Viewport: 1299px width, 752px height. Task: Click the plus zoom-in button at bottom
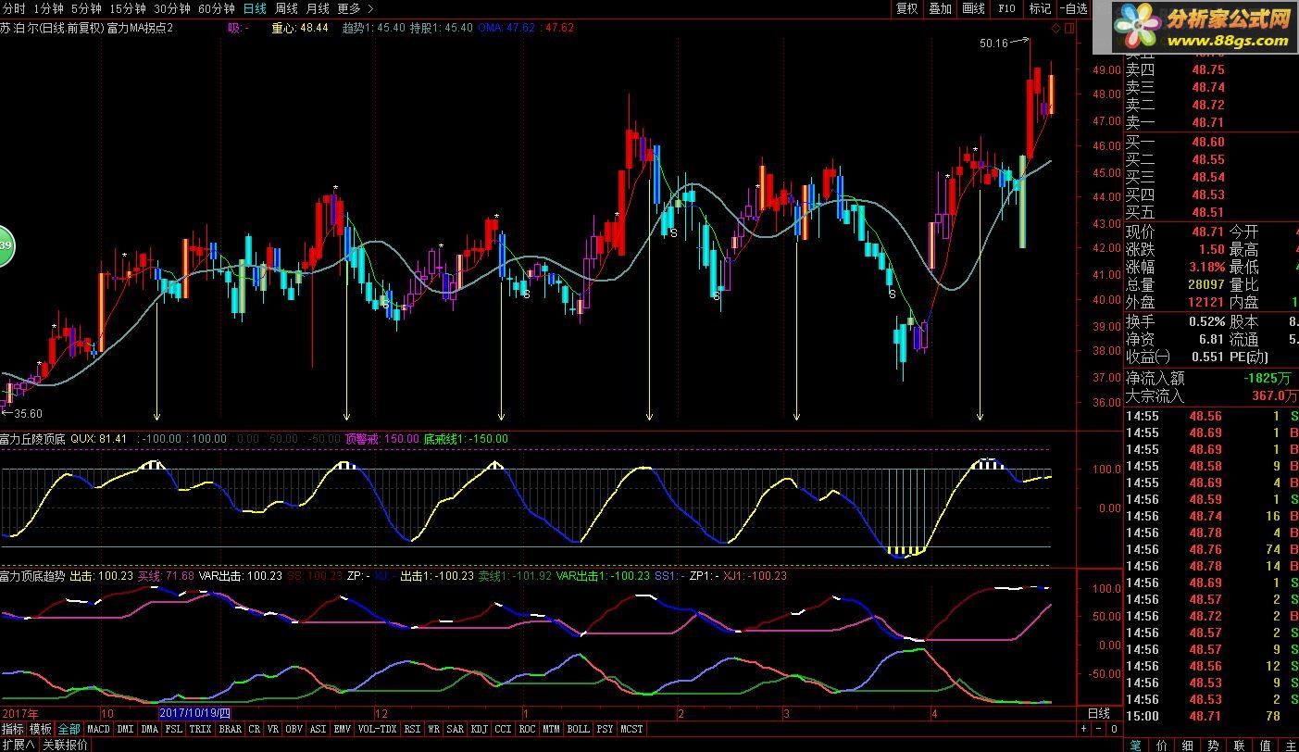[1084, 729]
